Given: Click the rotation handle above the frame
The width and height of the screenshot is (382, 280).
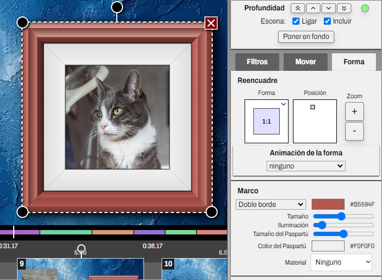Looking at the screenshot, I should 117,7.
